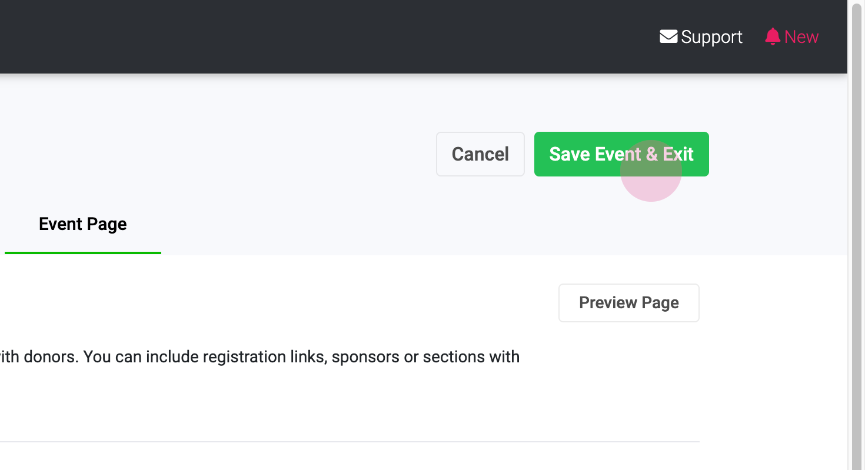The image size is (865, 470).
Task: Click the dark top header bar
Action: 353,36
